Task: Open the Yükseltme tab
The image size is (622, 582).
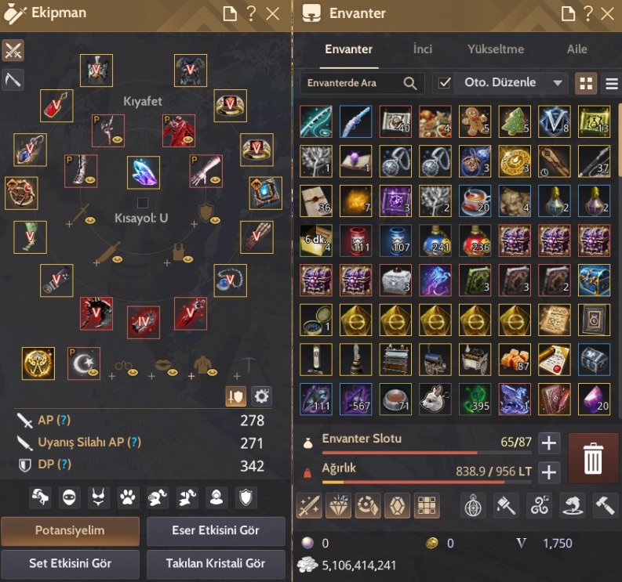Action: (x=496, y=49)
